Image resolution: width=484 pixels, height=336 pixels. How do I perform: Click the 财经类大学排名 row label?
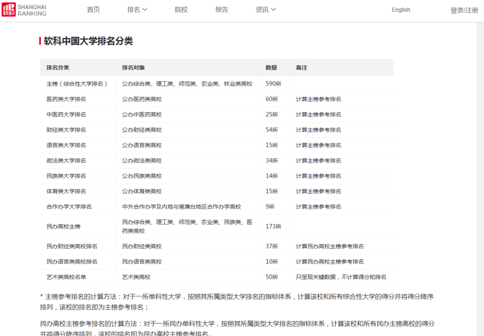click(x=66, y=130)
